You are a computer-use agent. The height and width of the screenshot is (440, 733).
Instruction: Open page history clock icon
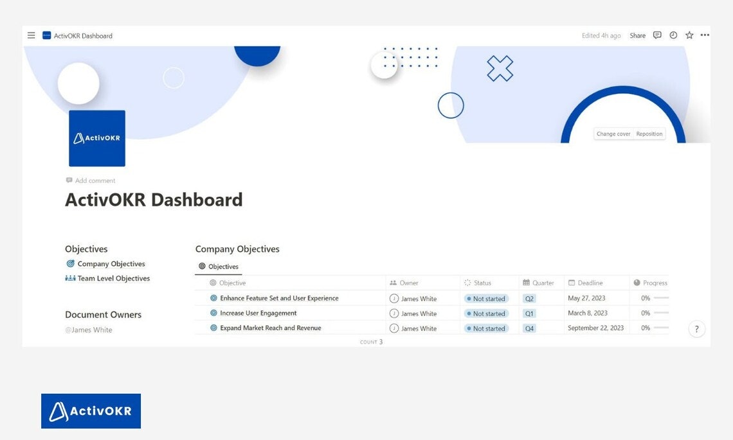tap(673, 35)
